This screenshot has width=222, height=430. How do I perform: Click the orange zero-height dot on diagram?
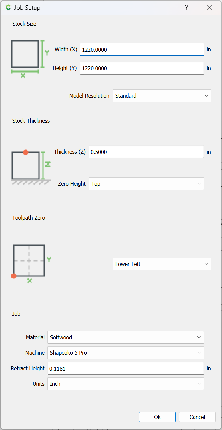click(x=26, y=152)
